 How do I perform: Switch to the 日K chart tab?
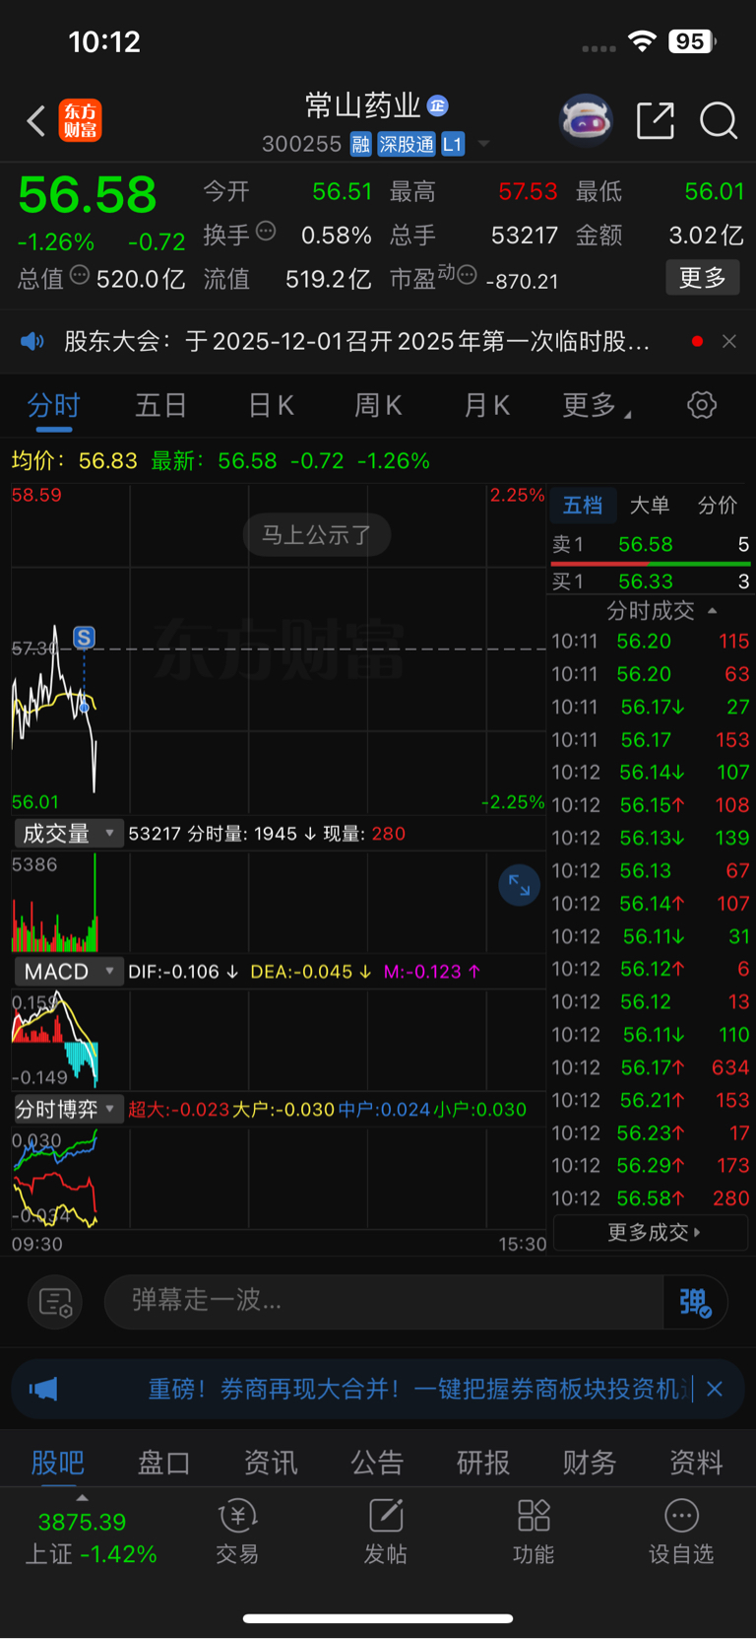coord(271,405)
